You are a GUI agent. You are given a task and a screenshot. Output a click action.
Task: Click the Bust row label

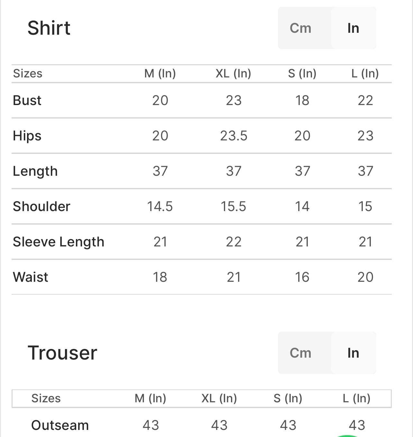(x=27, y=100)
